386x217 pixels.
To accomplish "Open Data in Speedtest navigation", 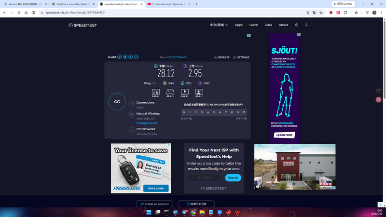I will click(x=268, y=25).
